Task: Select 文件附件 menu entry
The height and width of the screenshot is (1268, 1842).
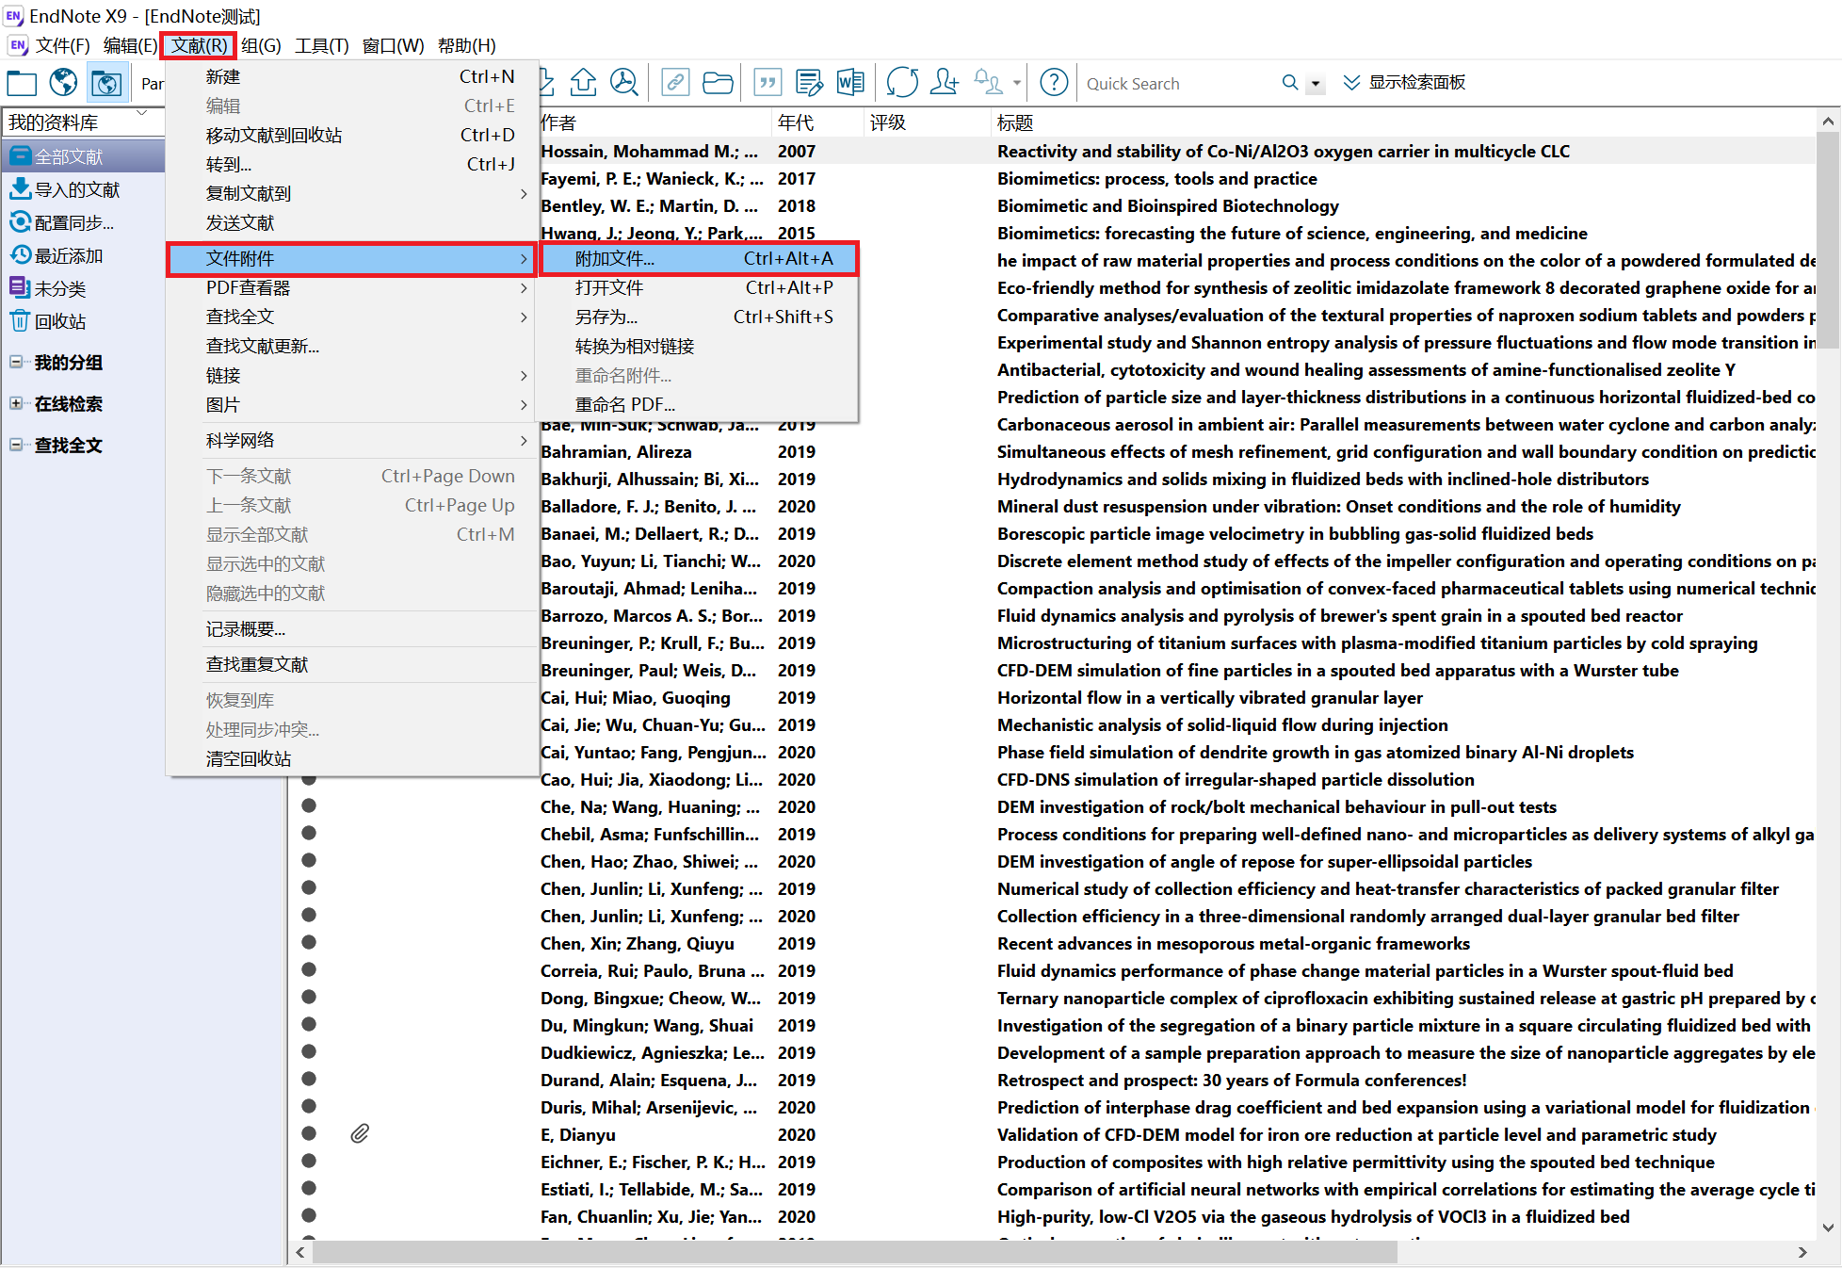Action: coord(352,258)
